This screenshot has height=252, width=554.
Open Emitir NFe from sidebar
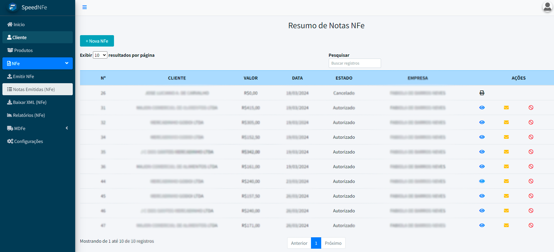(x=23, y=77)
